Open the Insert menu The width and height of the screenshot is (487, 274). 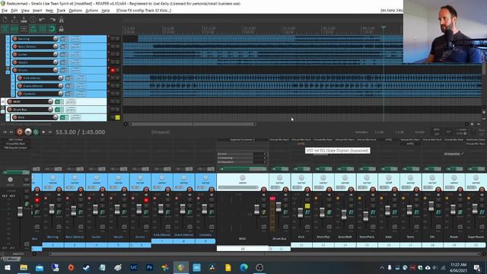[37, 11]
